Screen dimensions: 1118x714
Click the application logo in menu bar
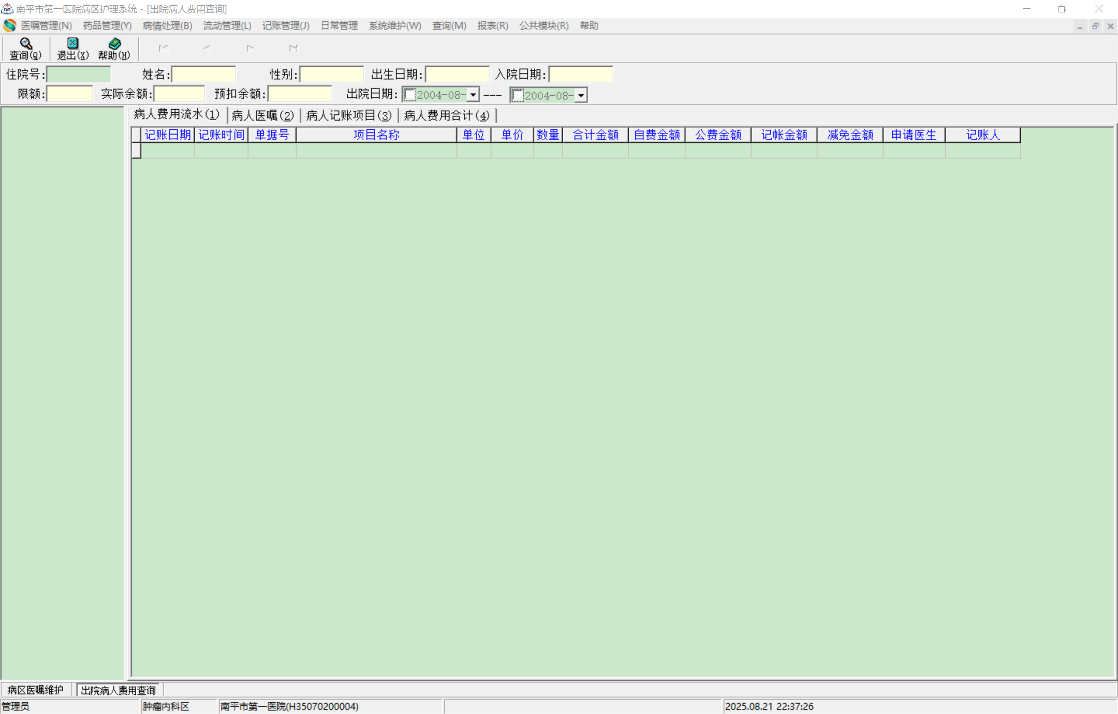(x=10, y=25)
